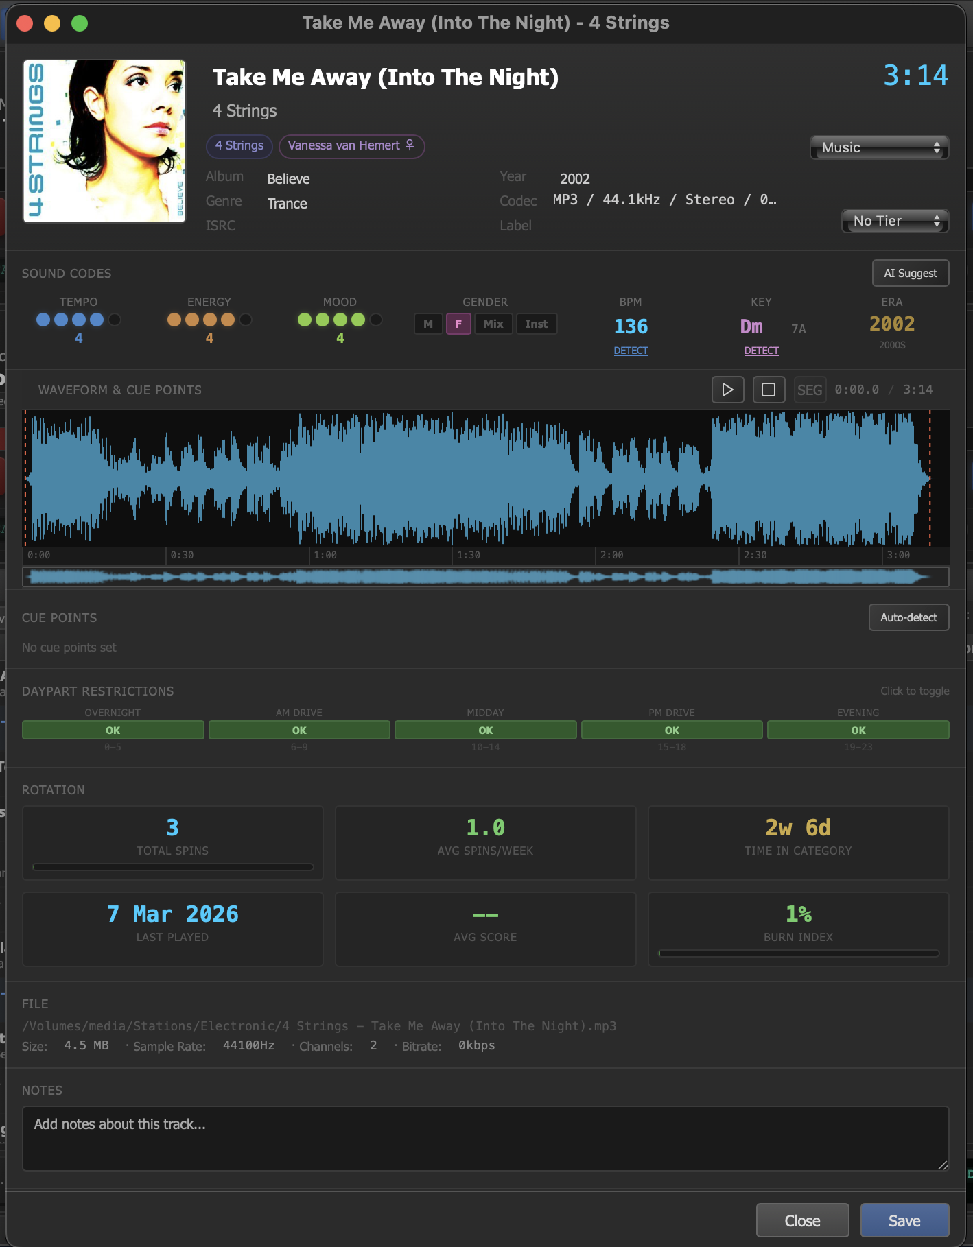Click Auto-detect cue points button
Viewport: 973px width, 1247px height.
[x=908, y=617]
